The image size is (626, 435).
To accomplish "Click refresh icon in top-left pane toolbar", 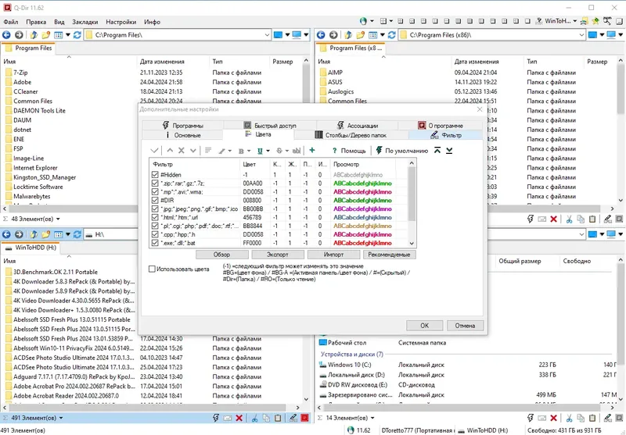I will tap(77, 34).
